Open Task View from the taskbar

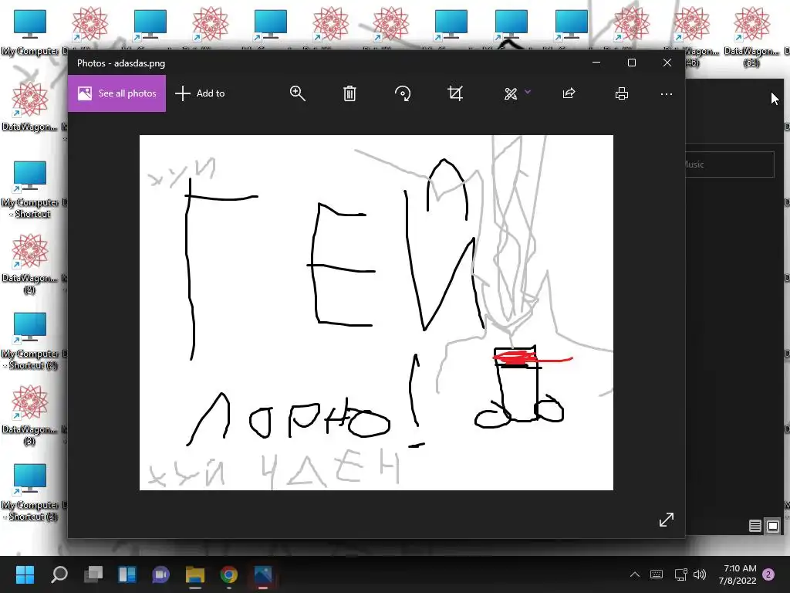[93, 574]
